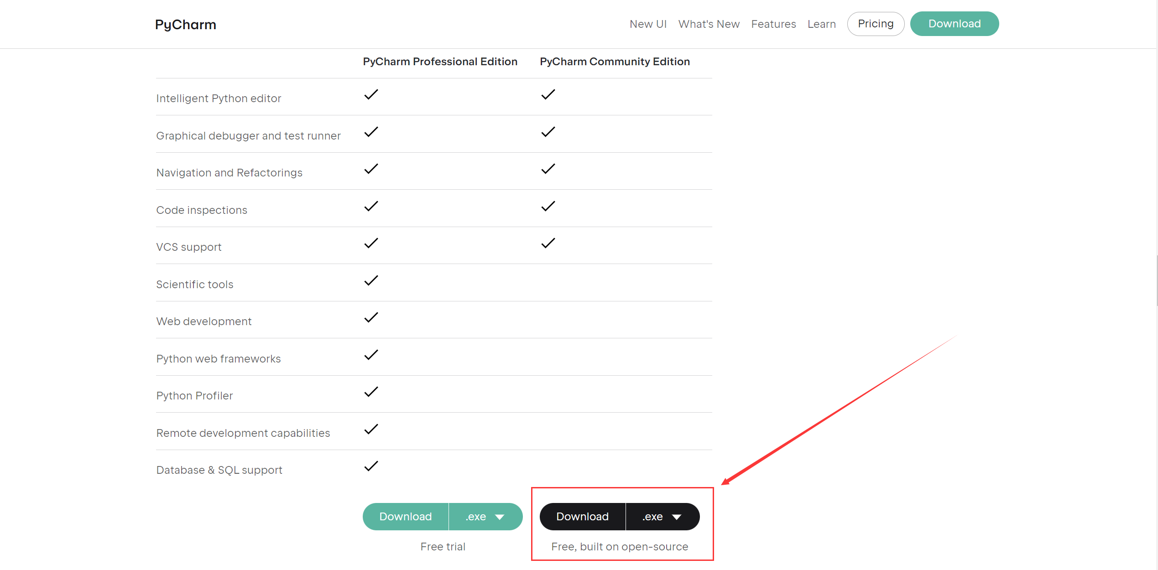Click the PyCharm Professional Edition column header
The width and height of the screenshot is (1158, 570).
[440, 62]
